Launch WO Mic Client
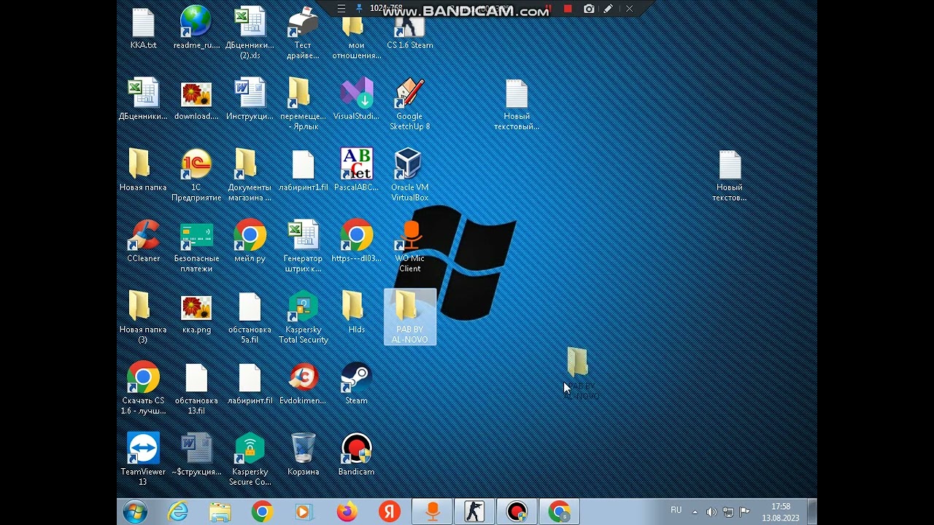 [x=409, y=247]
